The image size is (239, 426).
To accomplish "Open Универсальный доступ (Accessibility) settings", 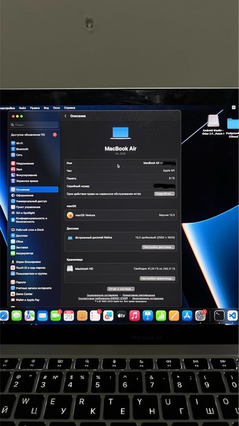I will tap(34, 201).
